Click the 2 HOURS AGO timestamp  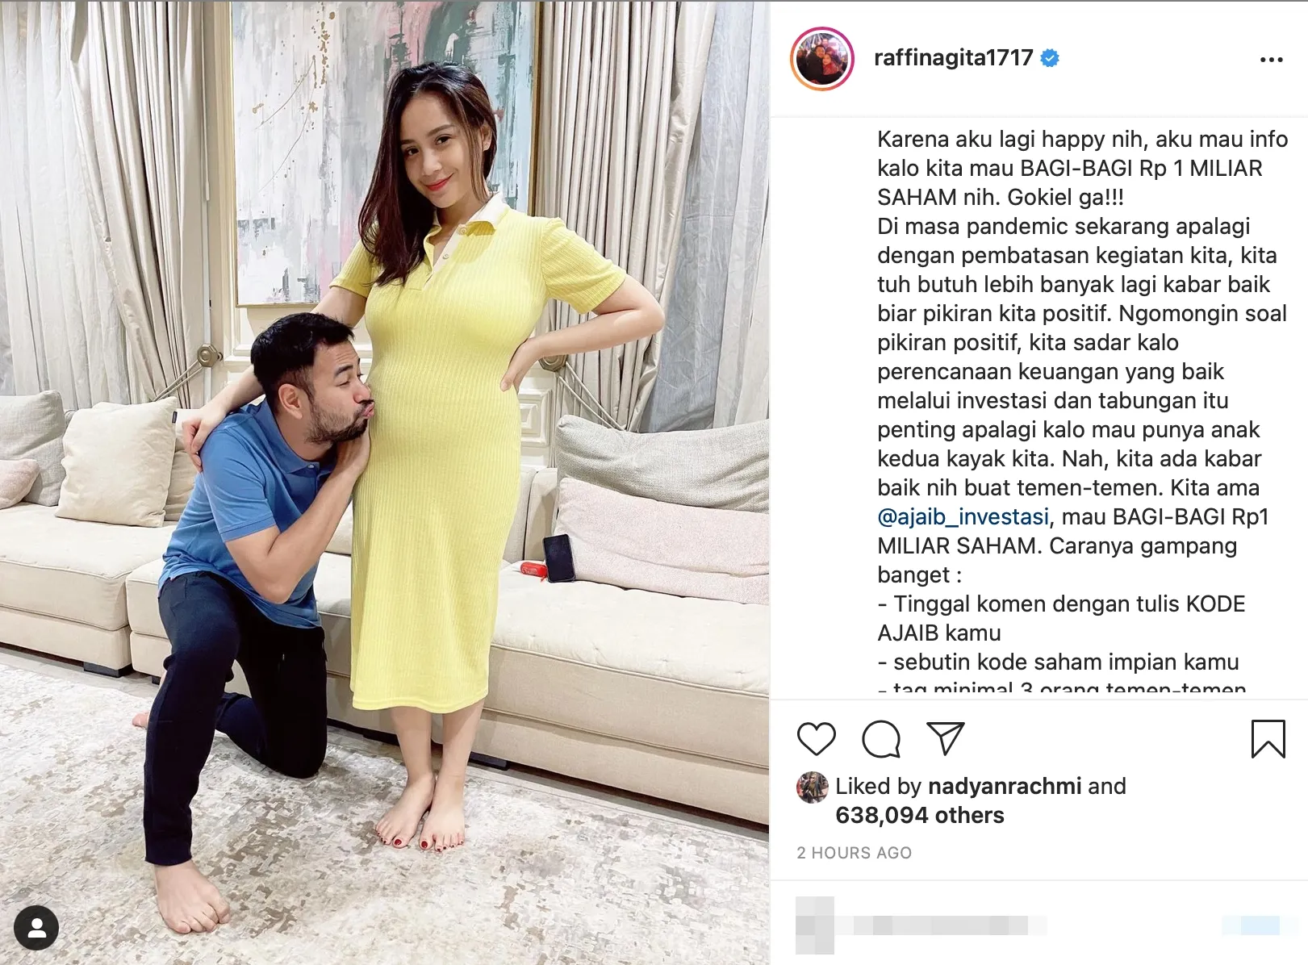tap(854, 853)
